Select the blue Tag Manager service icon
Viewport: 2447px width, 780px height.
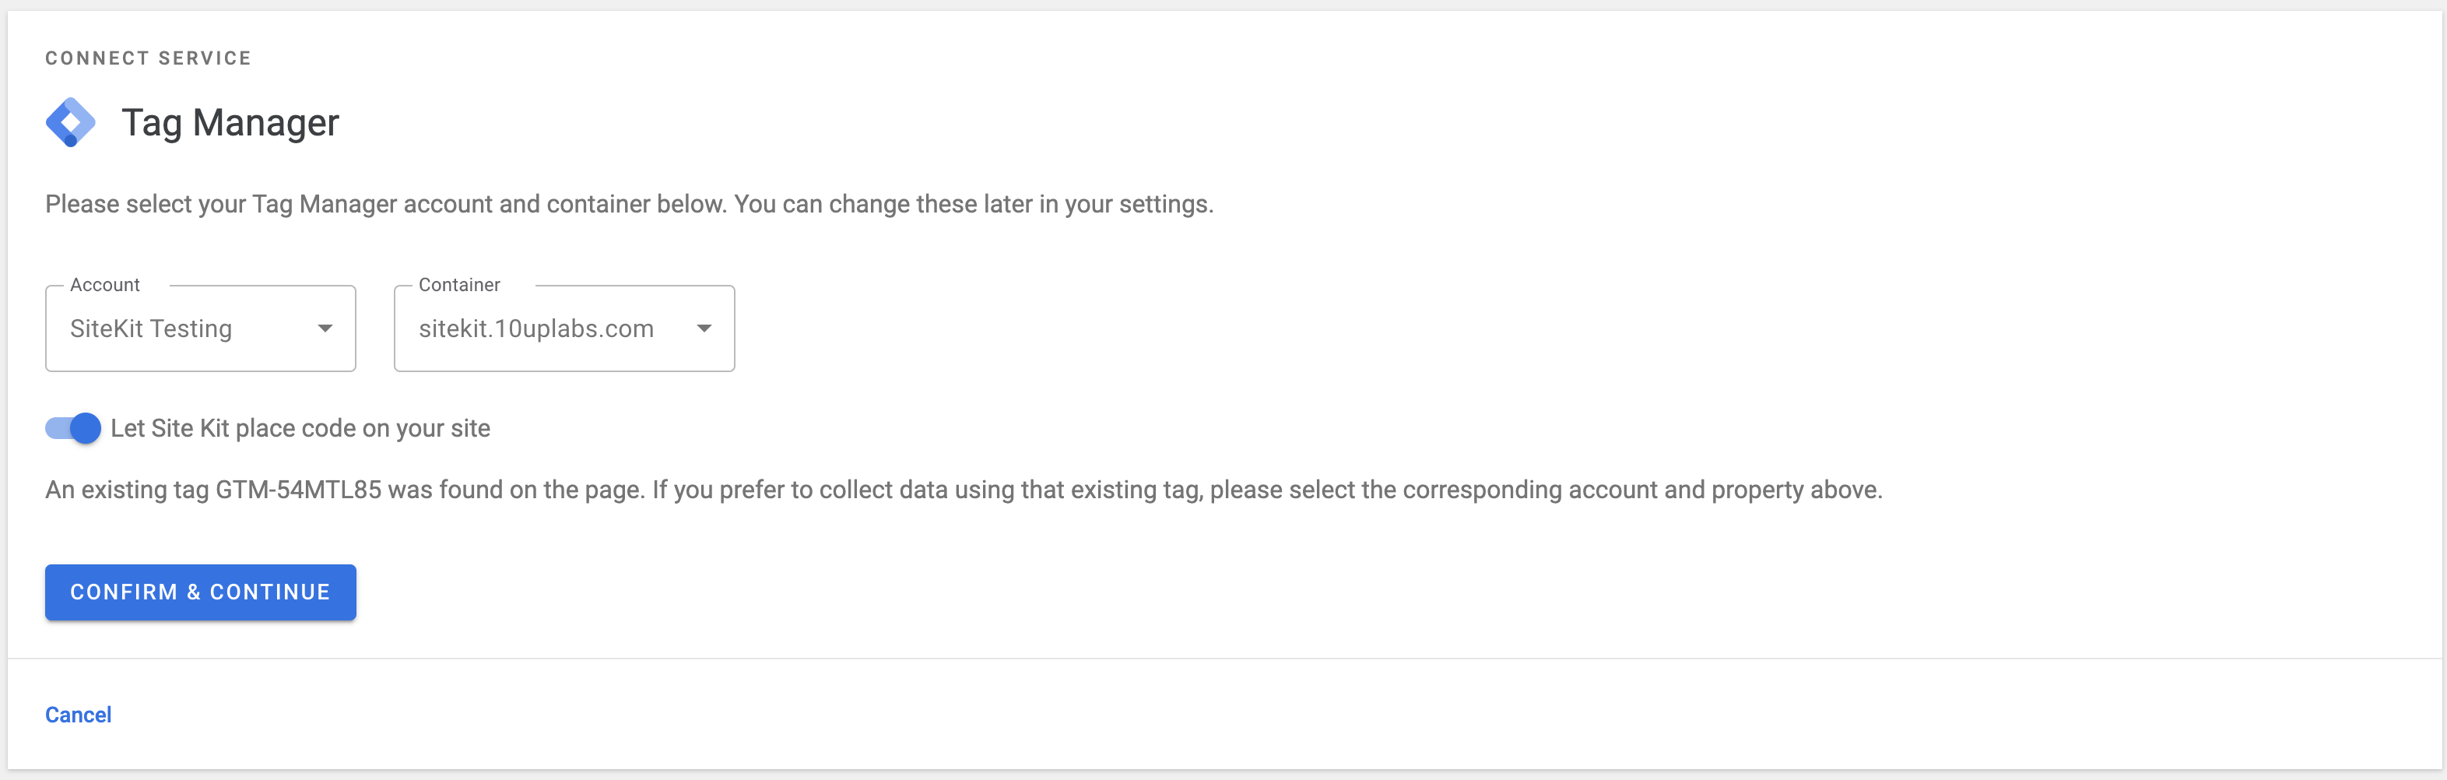pyautogui.click(x=72, y=121)
